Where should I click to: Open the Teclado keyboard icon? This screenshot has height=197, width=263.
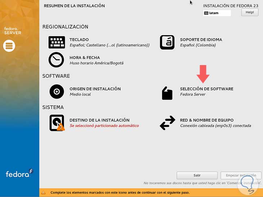pyautogui.click(x=57, y=42)
